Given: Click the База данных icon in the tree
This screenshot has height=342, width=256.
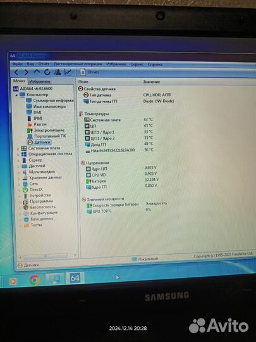Looking at the screenshot, I should (x=27, y=219).
